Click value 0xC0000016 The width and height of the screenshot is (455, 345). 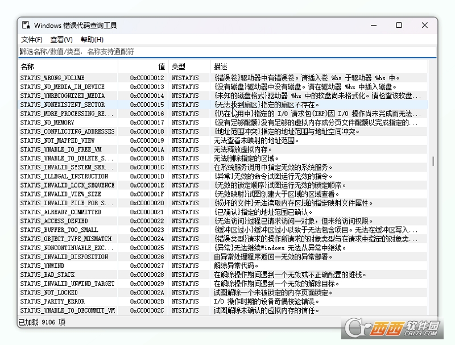click(x=147, y=114)
